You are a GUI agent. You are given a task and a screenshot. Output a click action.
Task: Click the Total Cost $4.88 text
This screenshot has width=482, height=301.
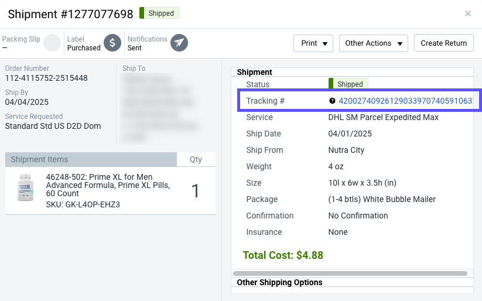point(283,255)
